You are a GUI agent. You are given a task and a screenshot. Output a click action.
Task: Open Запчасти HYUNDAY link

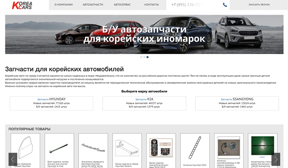pos(51,99)
